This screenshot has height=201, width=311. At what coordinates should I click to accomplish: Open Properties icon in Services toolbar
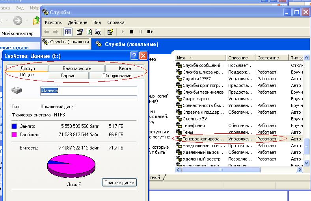80,32
